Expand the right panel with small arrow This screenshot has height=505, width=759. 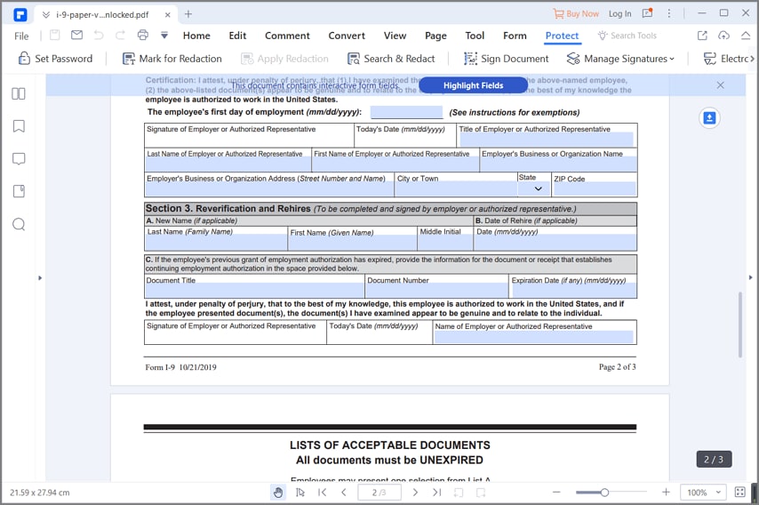coord(751,277)
